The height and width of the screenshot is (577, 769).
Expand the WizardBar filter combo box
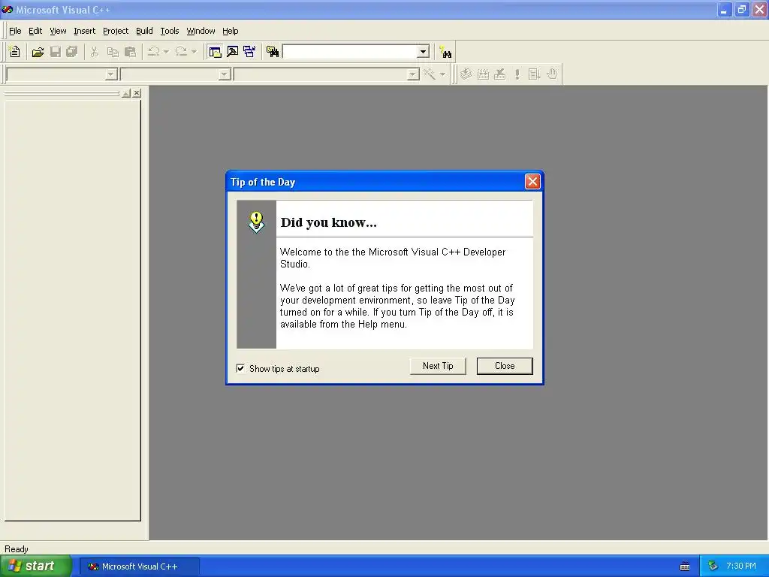[x=225, y=74]
